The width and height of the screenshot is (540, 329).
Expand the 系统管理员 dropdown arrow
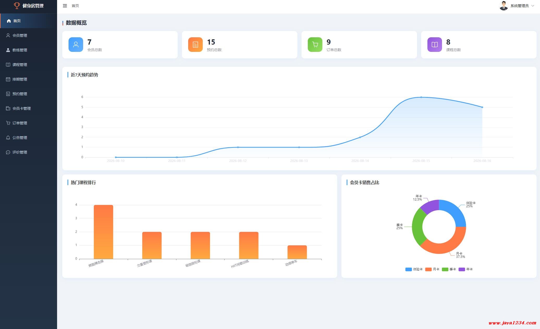pyautogui.click(x=533, y=6)
